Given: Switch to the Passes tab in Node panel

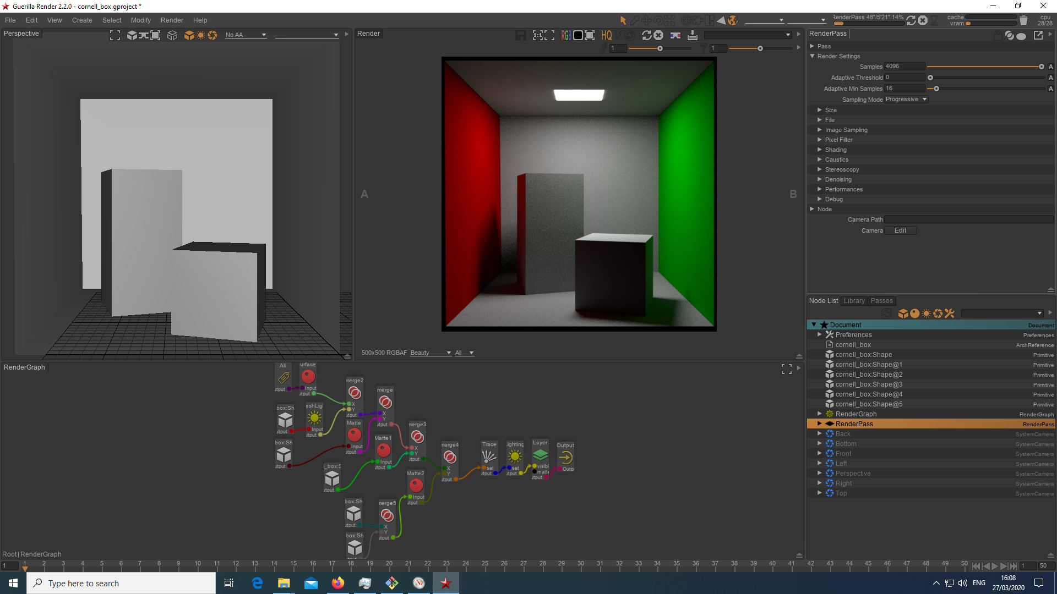Looking at the screenshot, I should tap(881, 300).
